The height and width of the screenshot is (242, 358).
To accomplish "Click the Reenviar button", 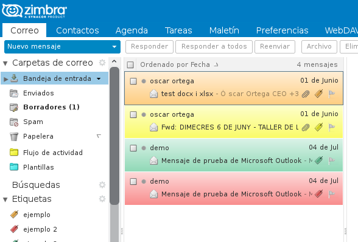I will pyautogui.click(x=275, y=47).
